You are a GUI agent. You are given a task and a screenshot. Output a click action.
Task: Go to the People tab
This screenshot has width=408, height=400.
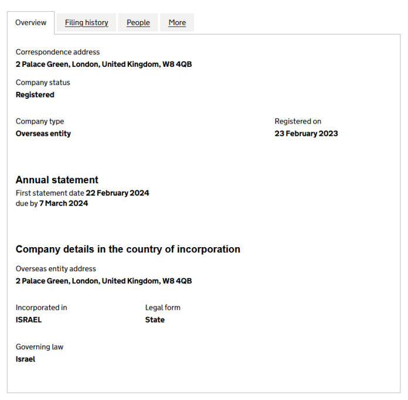pos(138,23)
